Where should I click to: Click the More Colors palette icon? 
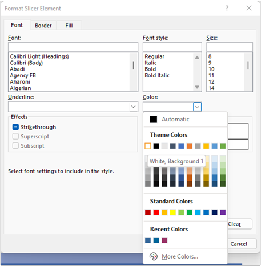click(x=154, y=256)
